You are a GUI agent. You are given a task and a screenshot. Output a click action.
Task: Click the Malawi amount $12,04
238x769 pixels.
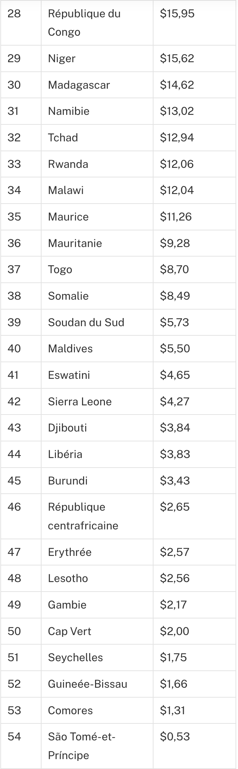point(177,190)
